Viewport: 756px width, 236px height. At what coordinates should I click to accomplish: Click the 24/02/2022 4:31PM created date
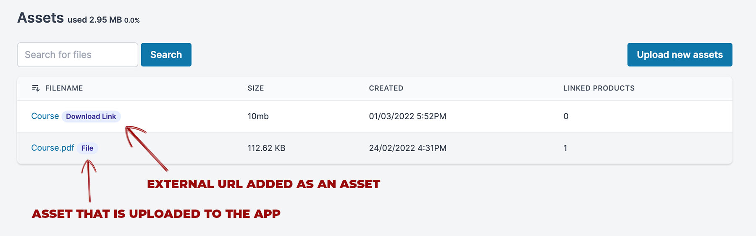pyautogui.click(x=407, y=148)
